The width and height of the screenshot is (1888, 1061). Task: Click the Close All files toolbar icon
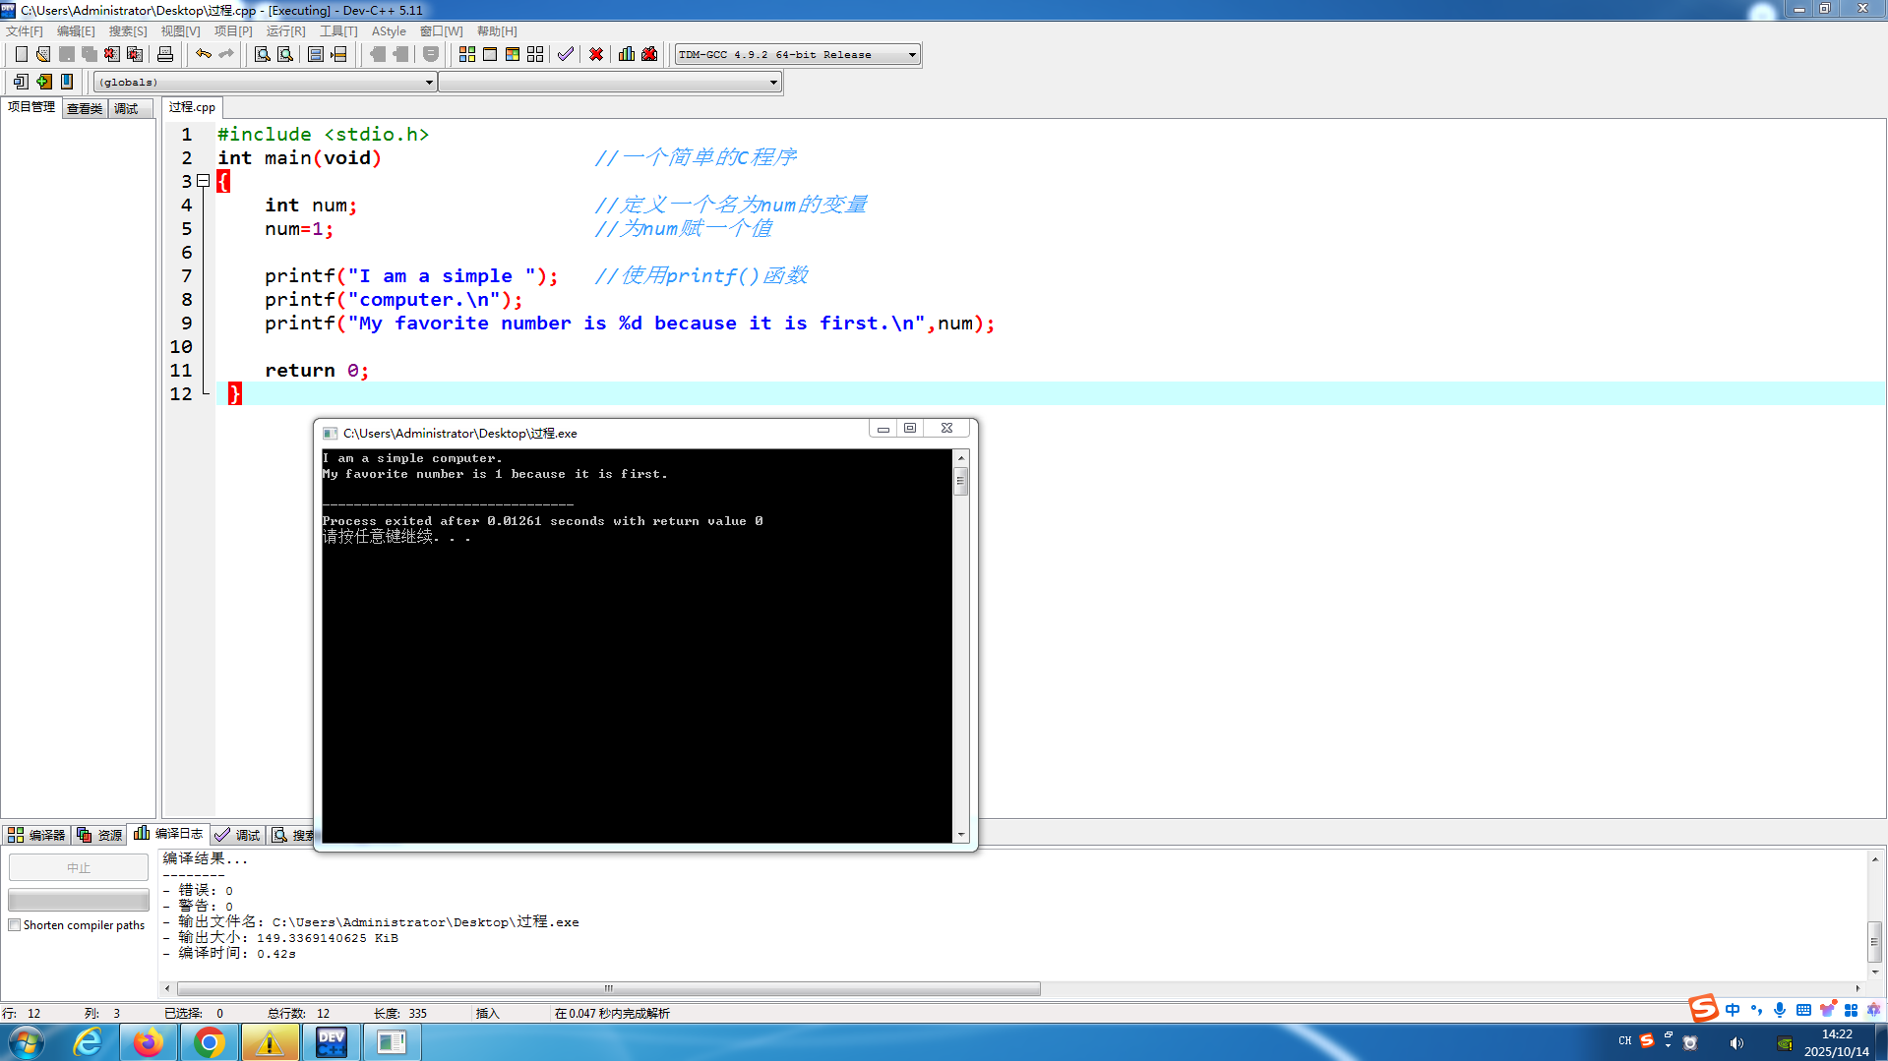click(x=135, y=54)
